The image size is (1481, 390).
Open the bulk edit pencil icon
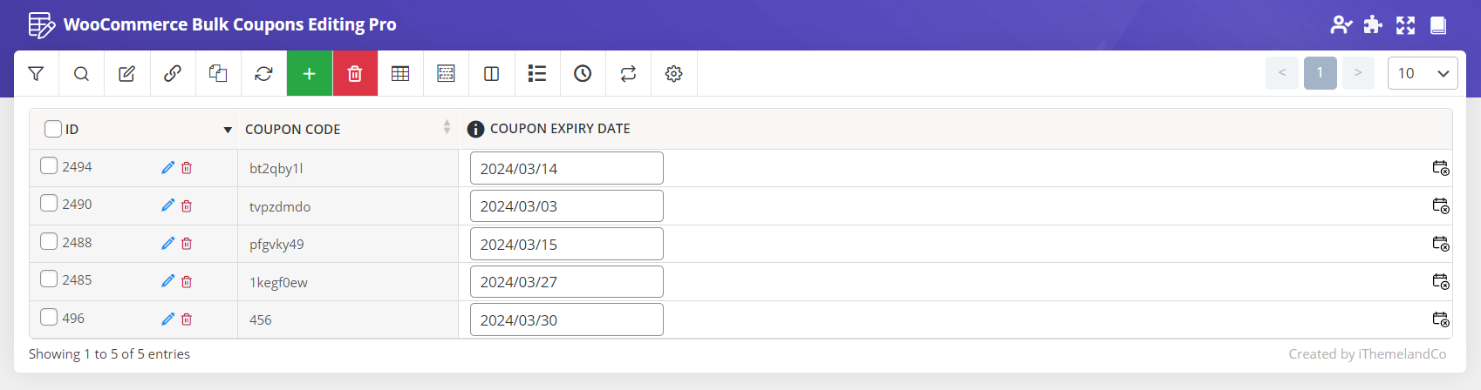tap(126, 74)
